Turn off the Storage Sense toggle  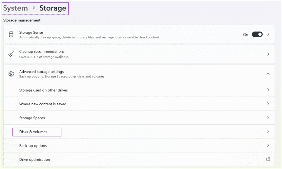257,34
